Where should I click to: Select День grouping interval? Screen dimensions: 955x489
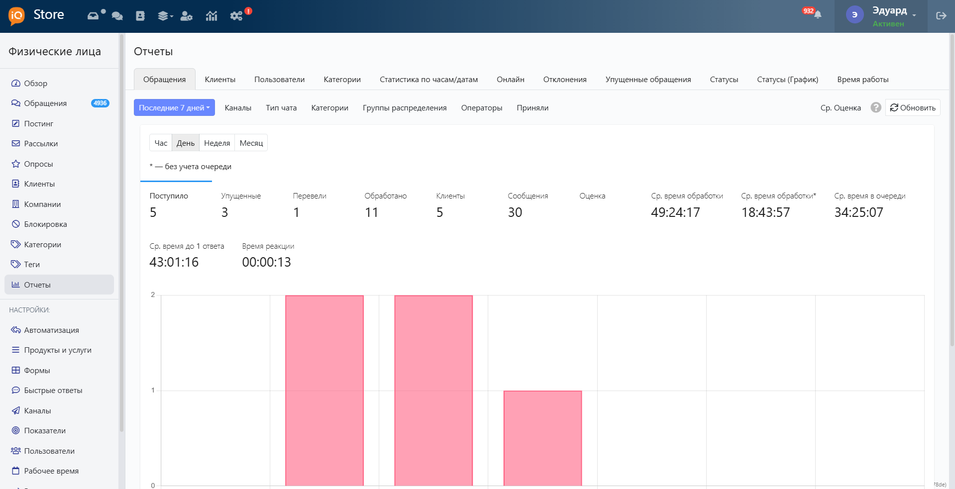point(186,143)
